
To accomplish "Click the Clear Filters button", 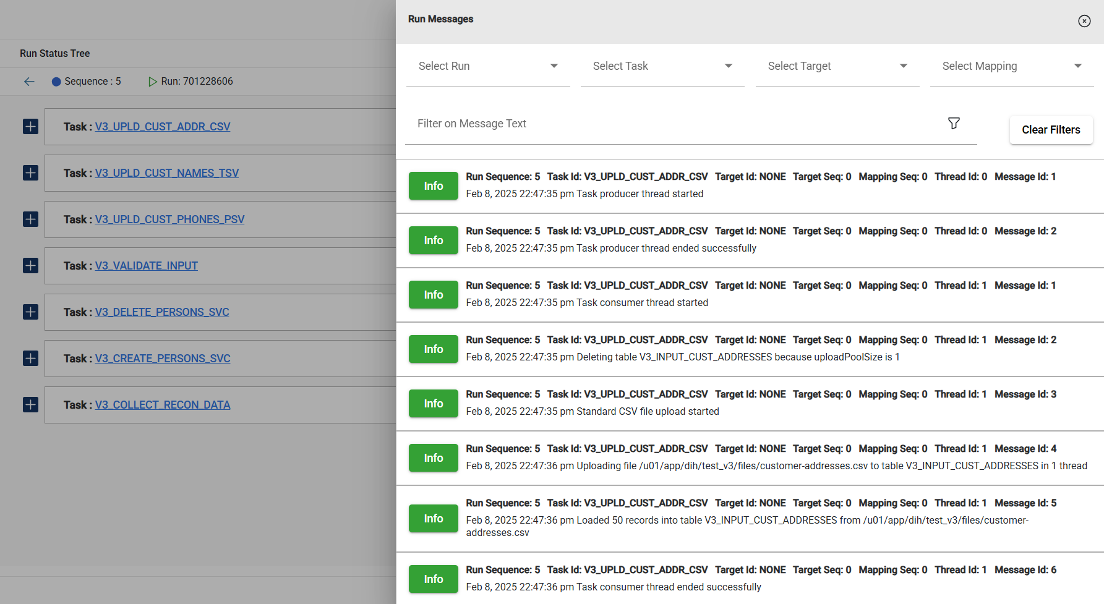I will click(1051, 130).
